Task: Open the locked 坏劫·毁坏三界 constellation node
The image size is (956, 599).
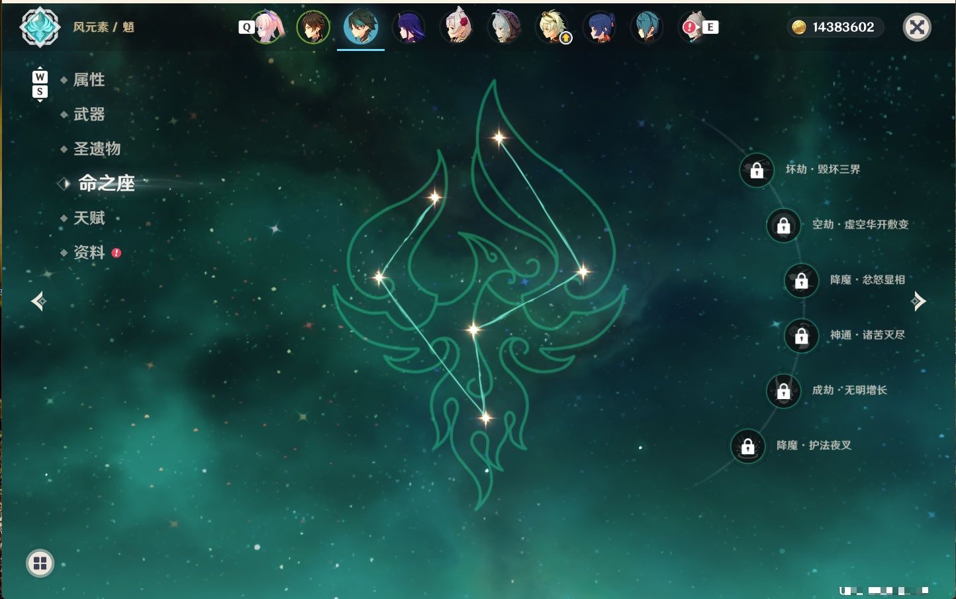Action: coord(757,171)
